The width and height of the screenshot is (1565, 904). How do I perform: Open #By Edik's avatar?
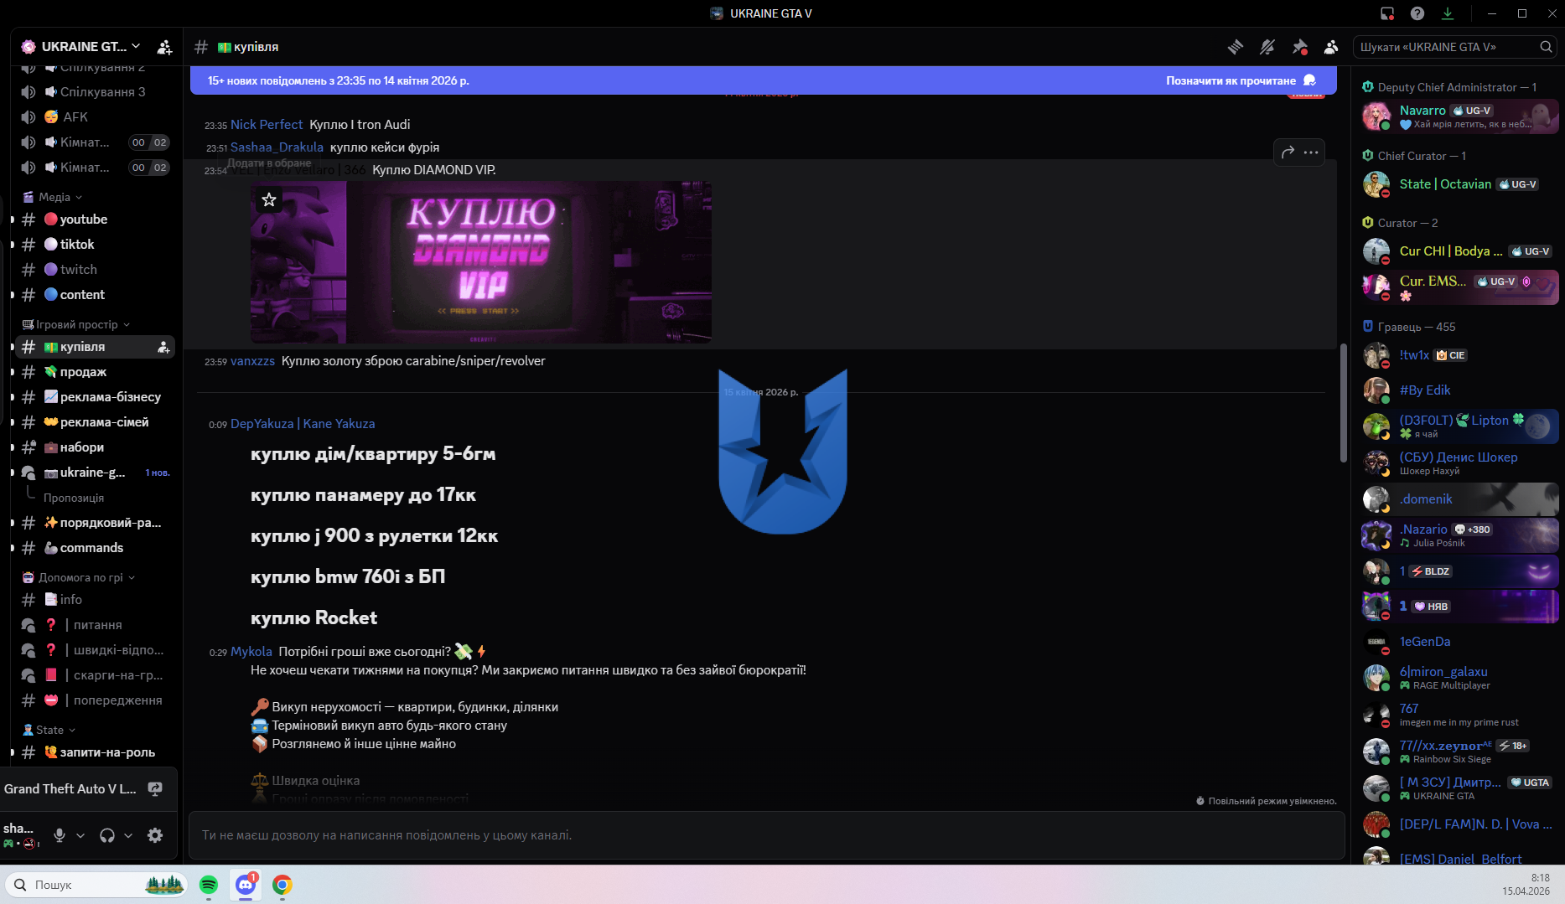(1376, 390)
